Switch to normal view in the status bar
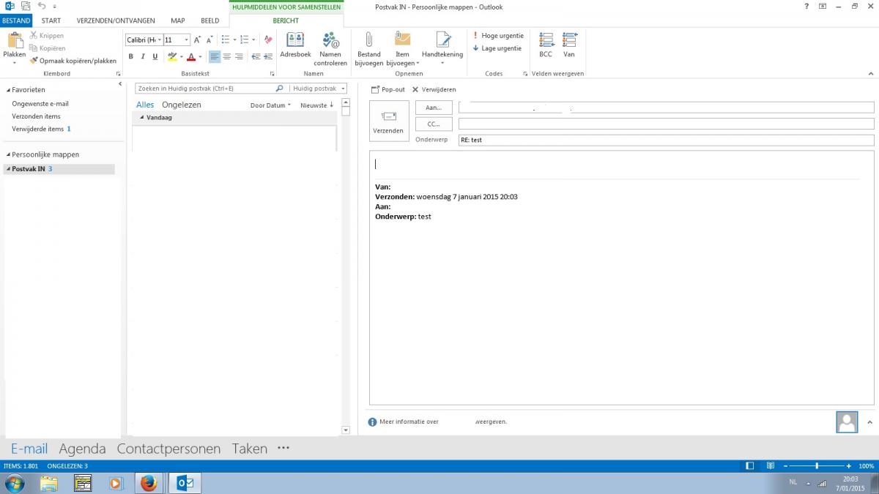The image size is (879, 494). (749, 465)
